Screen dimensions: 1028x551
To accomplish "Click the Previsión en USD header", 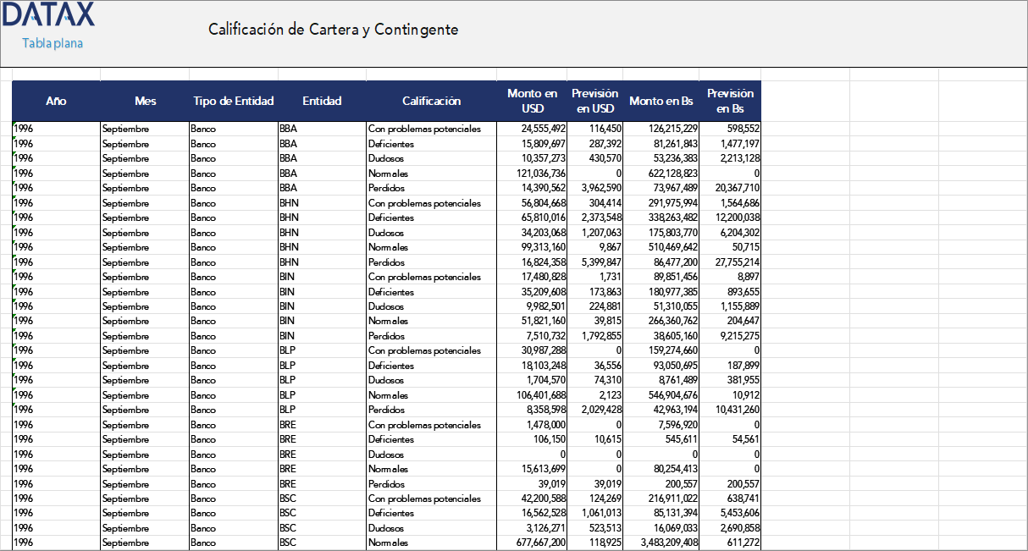I will point(595,100).
